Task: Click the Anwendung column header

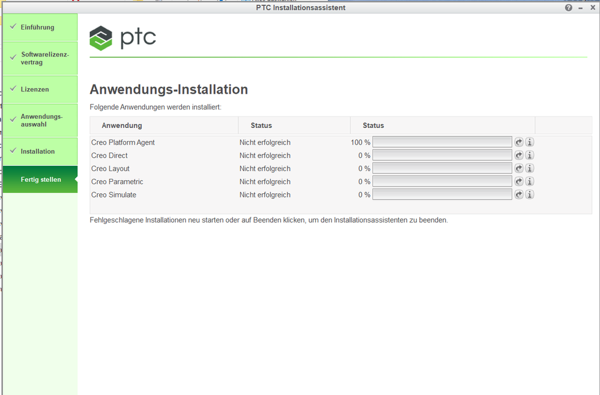Action: (164, 125)
